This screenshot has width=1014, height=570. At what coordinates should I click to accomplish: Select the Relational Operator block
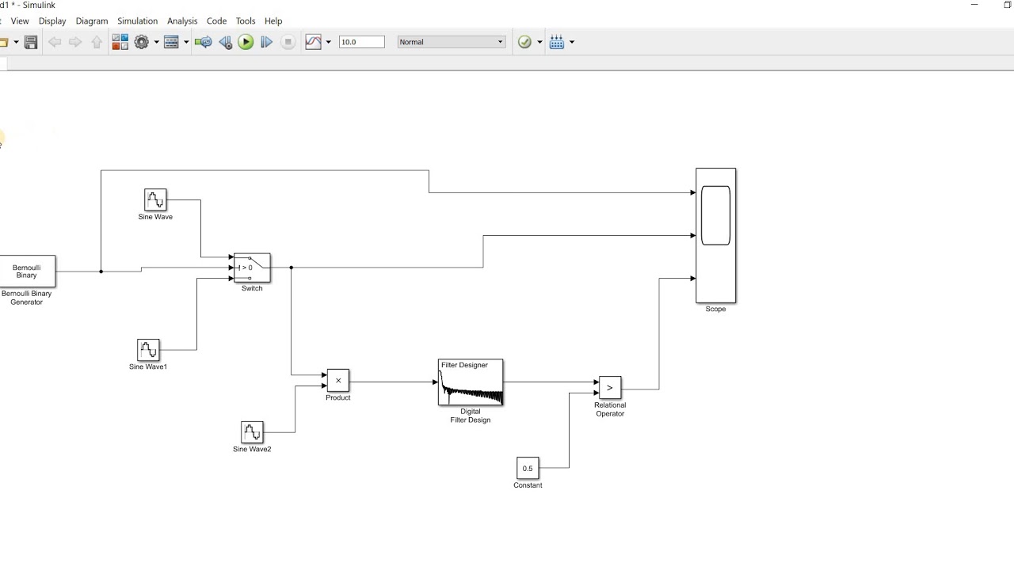[x=610, y=388]
